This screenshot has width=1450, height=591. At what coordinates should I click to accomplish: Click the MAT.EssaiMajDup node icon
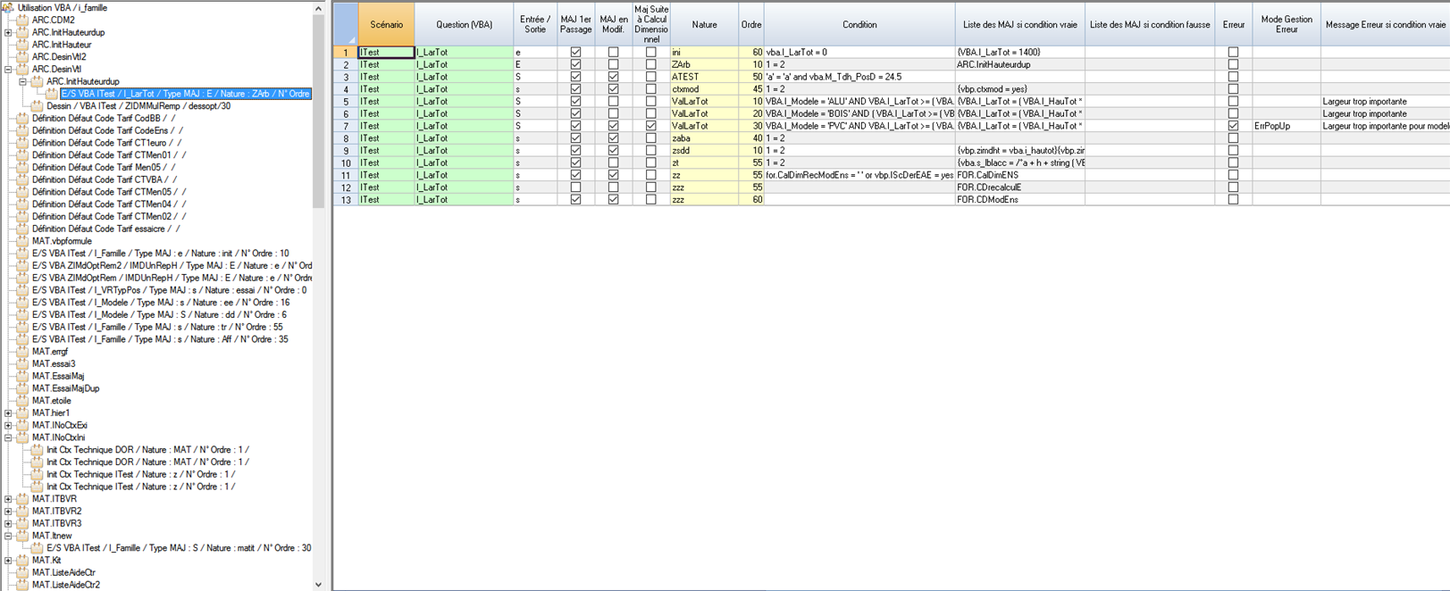coord(22,388)
